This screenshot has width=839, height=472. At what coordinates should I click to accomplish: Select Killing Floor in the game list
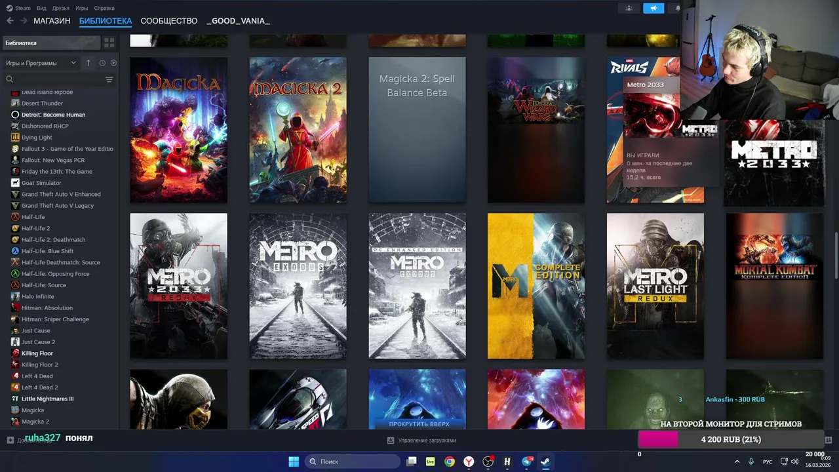37,353
